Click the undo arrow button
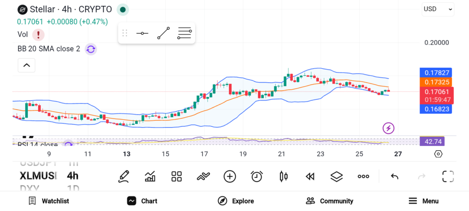Screen dimensions: 469x211 (x=394, y=176)
